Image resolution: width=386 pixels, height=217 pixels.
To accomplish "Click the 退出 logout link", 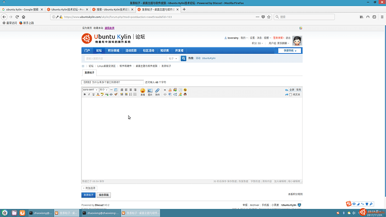I will (288, 38).
